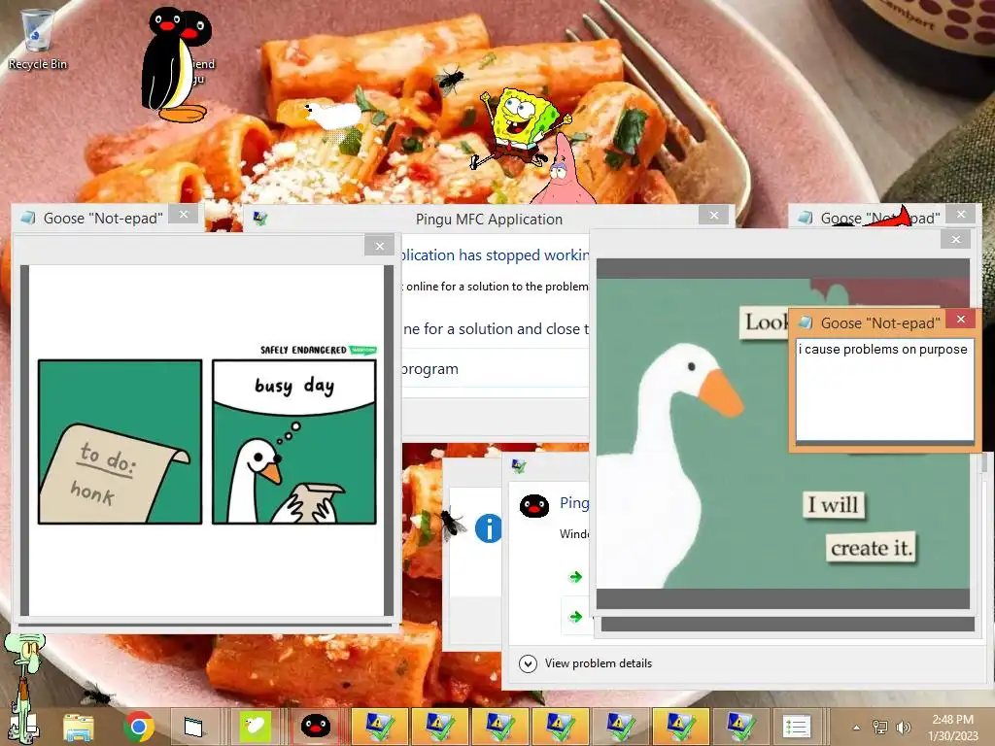Launch Google Chrome from the taskbar
995x746 pixels.
pyautogui.click(x=139, y=727)
